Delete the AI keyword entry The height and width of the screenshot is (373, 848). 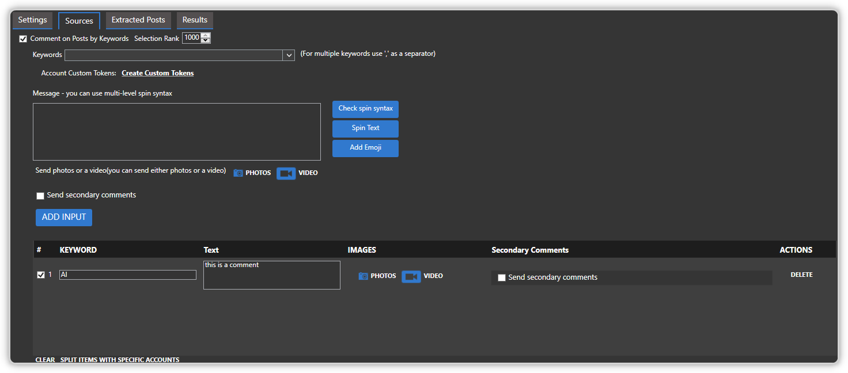(801, 275)
